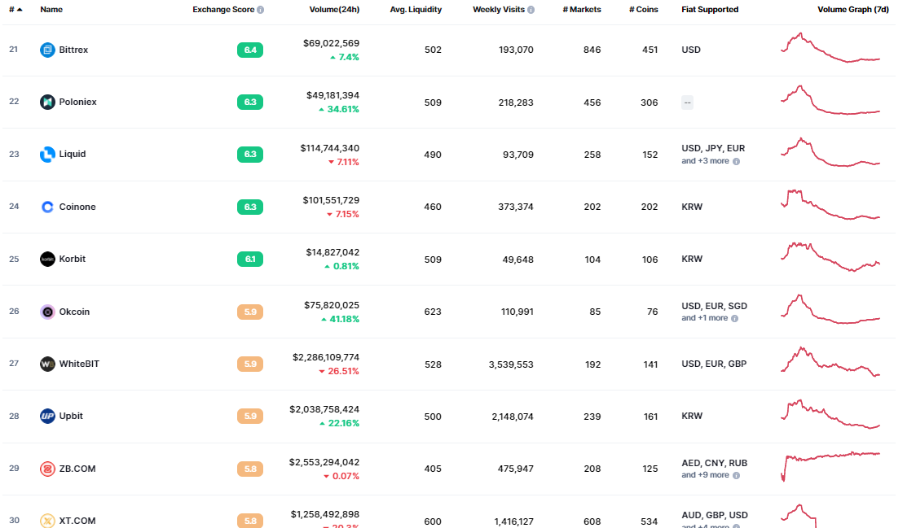Click the Volume Graph (7d) header
Image resolution: width=916 pixels, height=528 pixels.
[x=853, y=9]
